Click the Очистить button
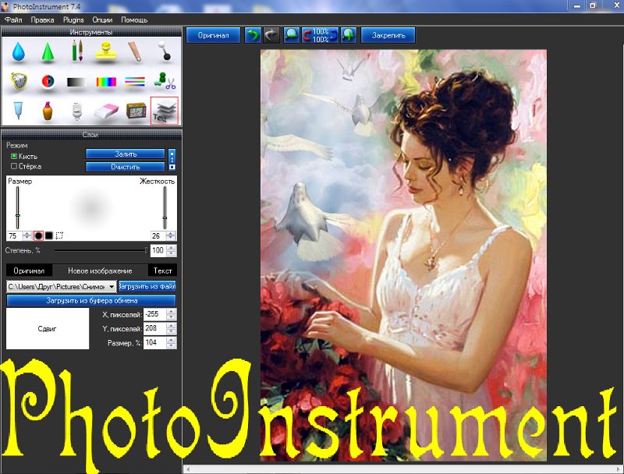 pos(126,167)
